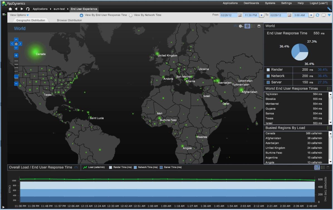Expand the View Options dropdown
This screenshot has width=333, height=210.
pos(19,15)
